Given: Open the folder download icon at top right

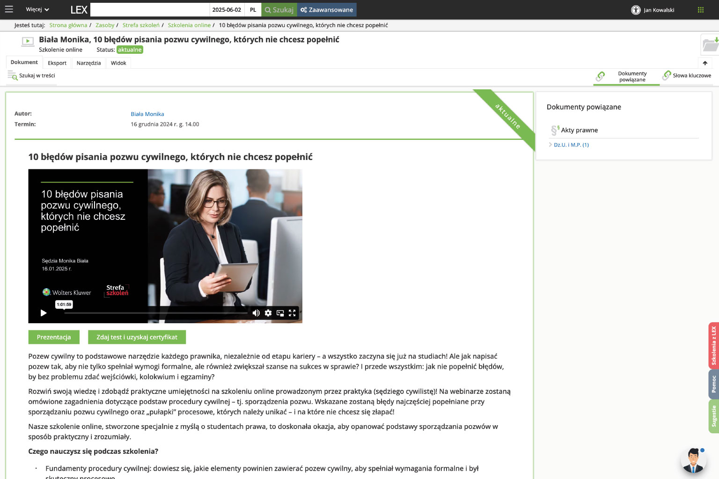Looking at the screenshot, I should tap(710, 45).
